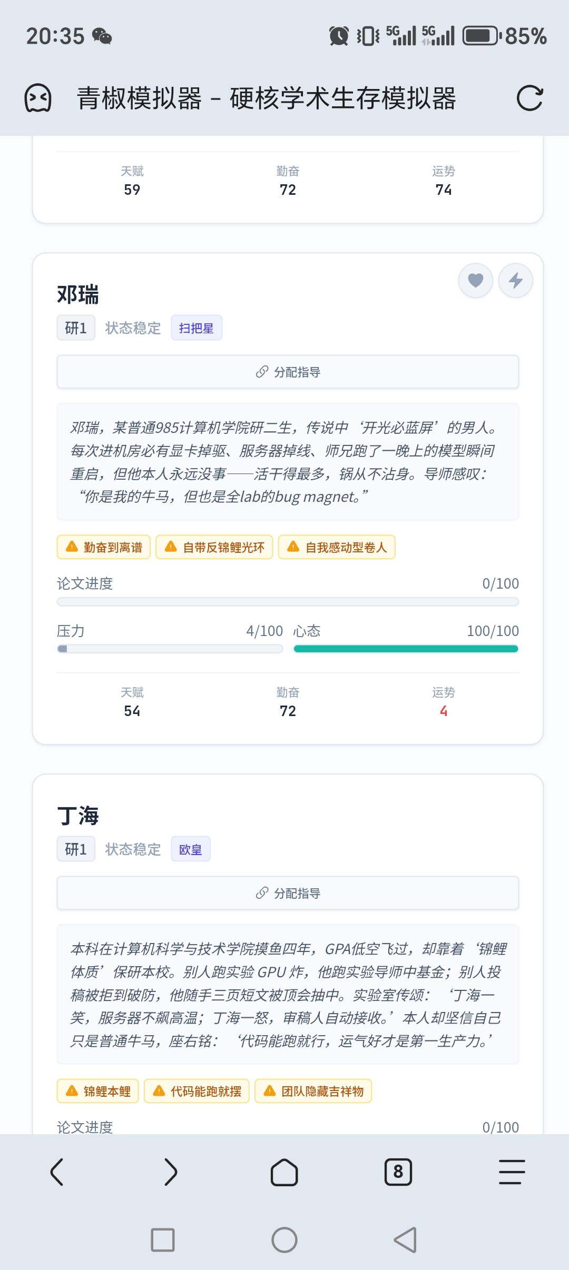569x1270 pixels.
Task: Reload the page with the refresh icon
Action: [529, 98]
